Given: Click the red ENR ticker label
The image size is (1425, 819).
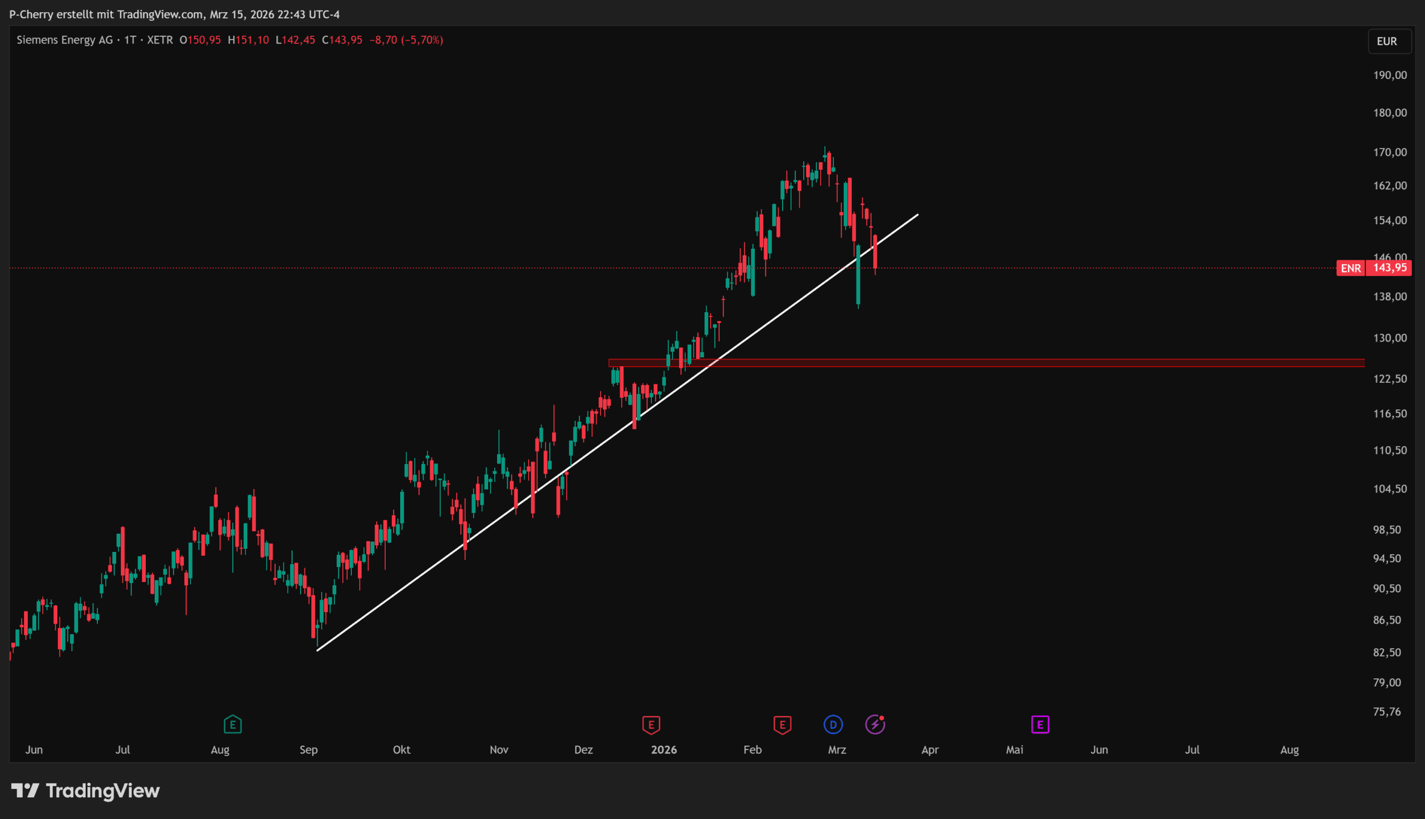Looking at the screenshot, I should click(x=1350, y=268).
